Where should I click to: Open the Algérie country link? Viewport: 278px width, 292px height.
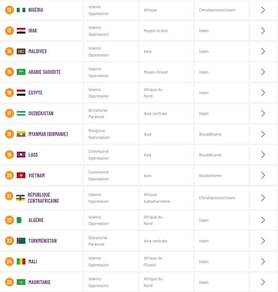[x=36, y=220]
